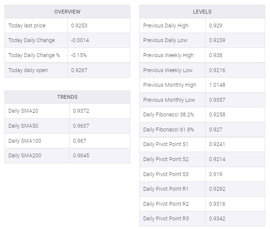Click the Daily SMA200 row label
Viewport: 270px width, 229px height.
coord(25,155)
